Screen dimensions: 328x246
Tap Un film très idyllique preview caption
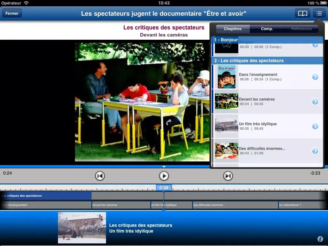point(131,231)
